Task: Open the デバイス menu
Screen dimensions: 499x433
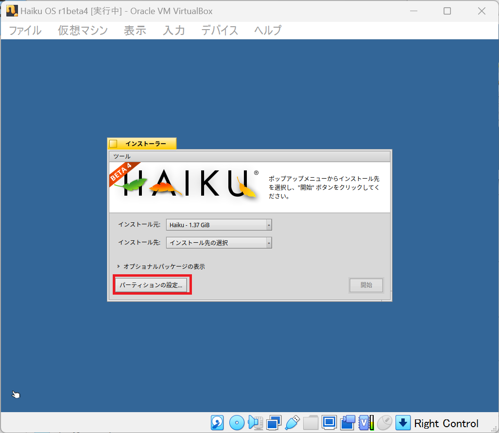Action: [x=220, y=31]
